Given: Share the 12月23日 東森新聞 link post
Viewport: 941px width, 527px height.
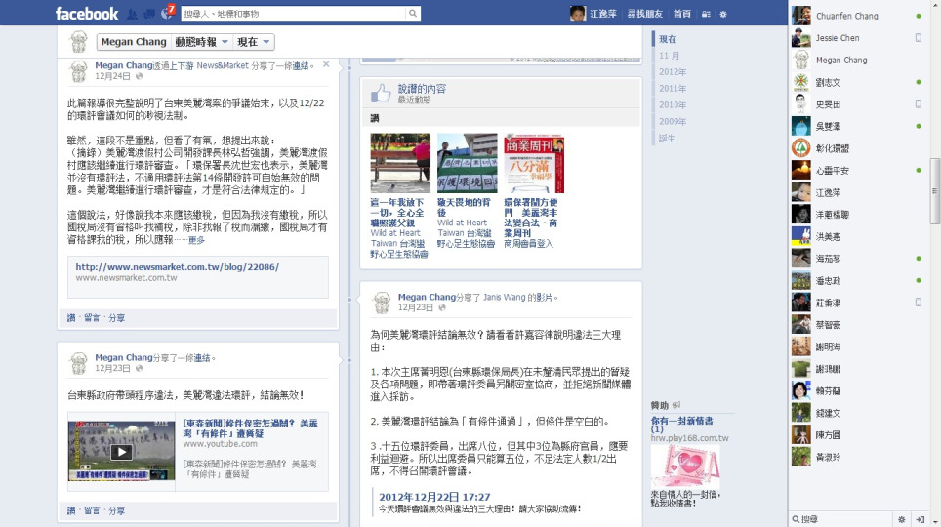Looking at the screenshot, I should tap(116, 510).
